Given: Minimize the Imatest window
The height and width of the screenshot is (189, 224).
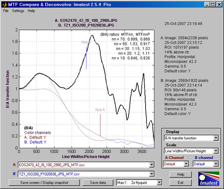Looking at the screenshot, I should pos(207,4).
